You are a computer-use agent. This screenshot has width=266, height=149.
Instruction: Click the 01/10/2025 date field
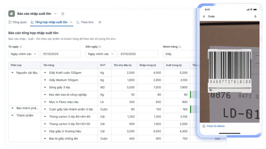61,54
